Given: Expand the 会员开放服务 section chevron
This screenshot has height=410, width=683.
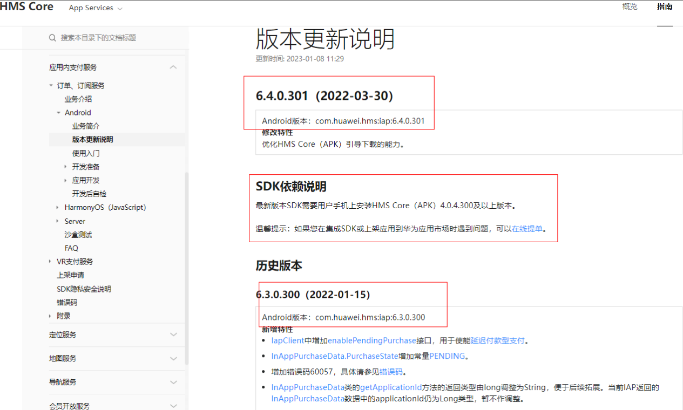Looking at the screenshot, I should pyautogui.click(x=173, y=406).
